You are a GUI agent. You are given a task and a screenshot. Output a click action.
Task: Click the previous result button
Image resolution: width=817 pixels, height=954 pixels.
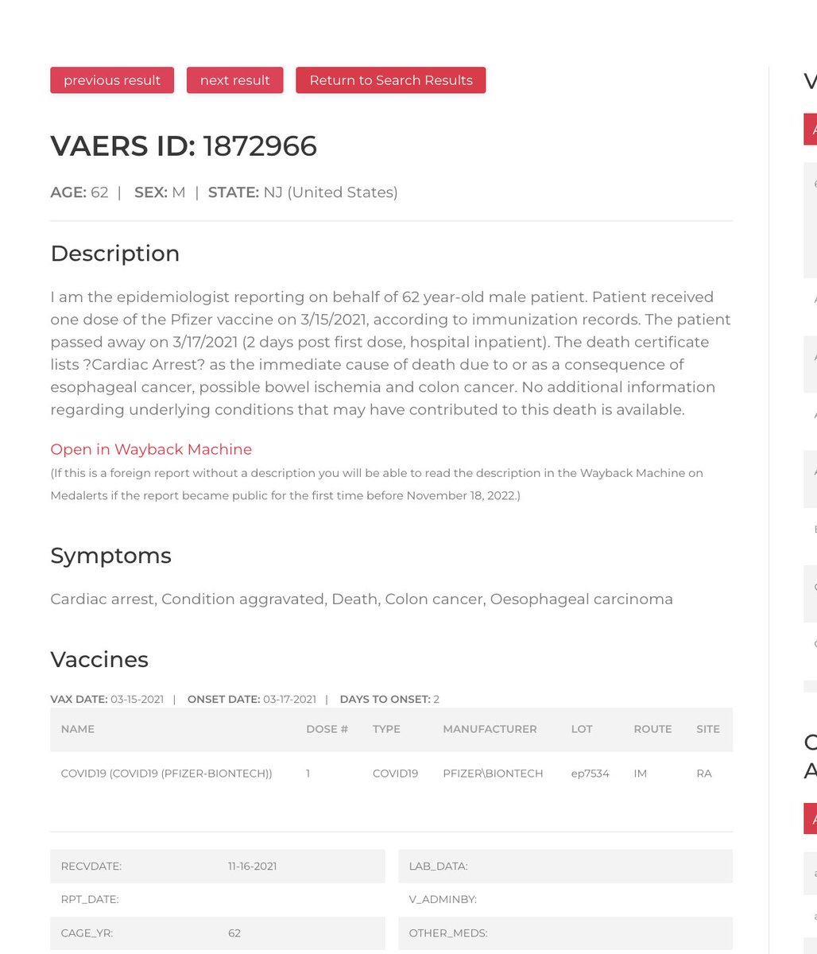coord(112,80)
